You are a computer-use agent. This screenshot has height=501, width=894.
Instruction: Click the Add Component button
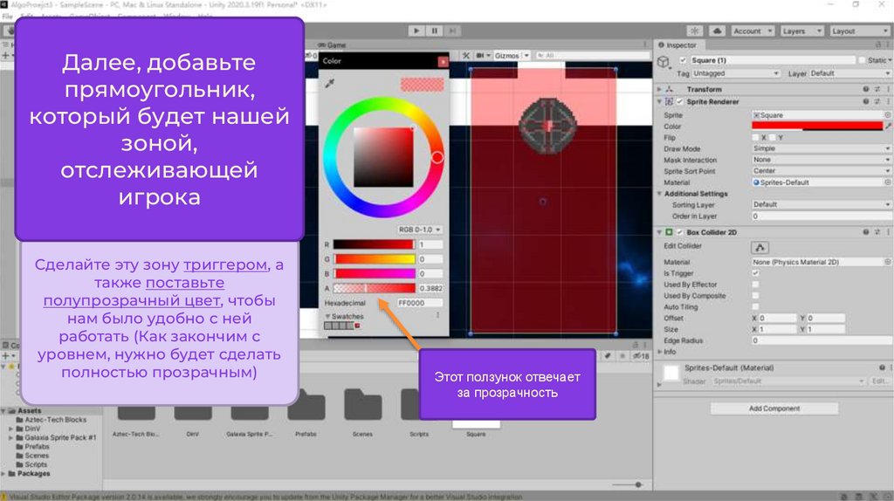tap(774, 408)
